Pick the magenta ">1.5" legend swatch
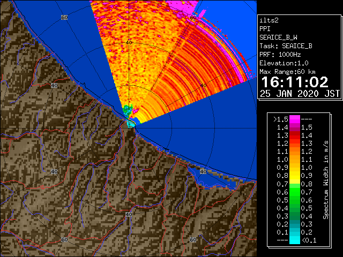343x257 pixels. tap(295, 119)
